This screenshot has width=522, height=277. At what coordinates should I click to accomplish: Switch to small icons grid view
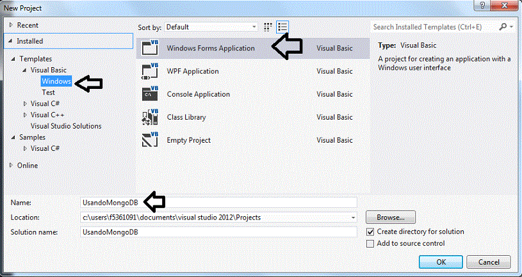point(268,27)
